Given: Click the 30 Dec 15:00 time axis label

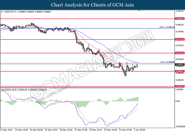Looking at the screenshot, I should click(111, 130).
